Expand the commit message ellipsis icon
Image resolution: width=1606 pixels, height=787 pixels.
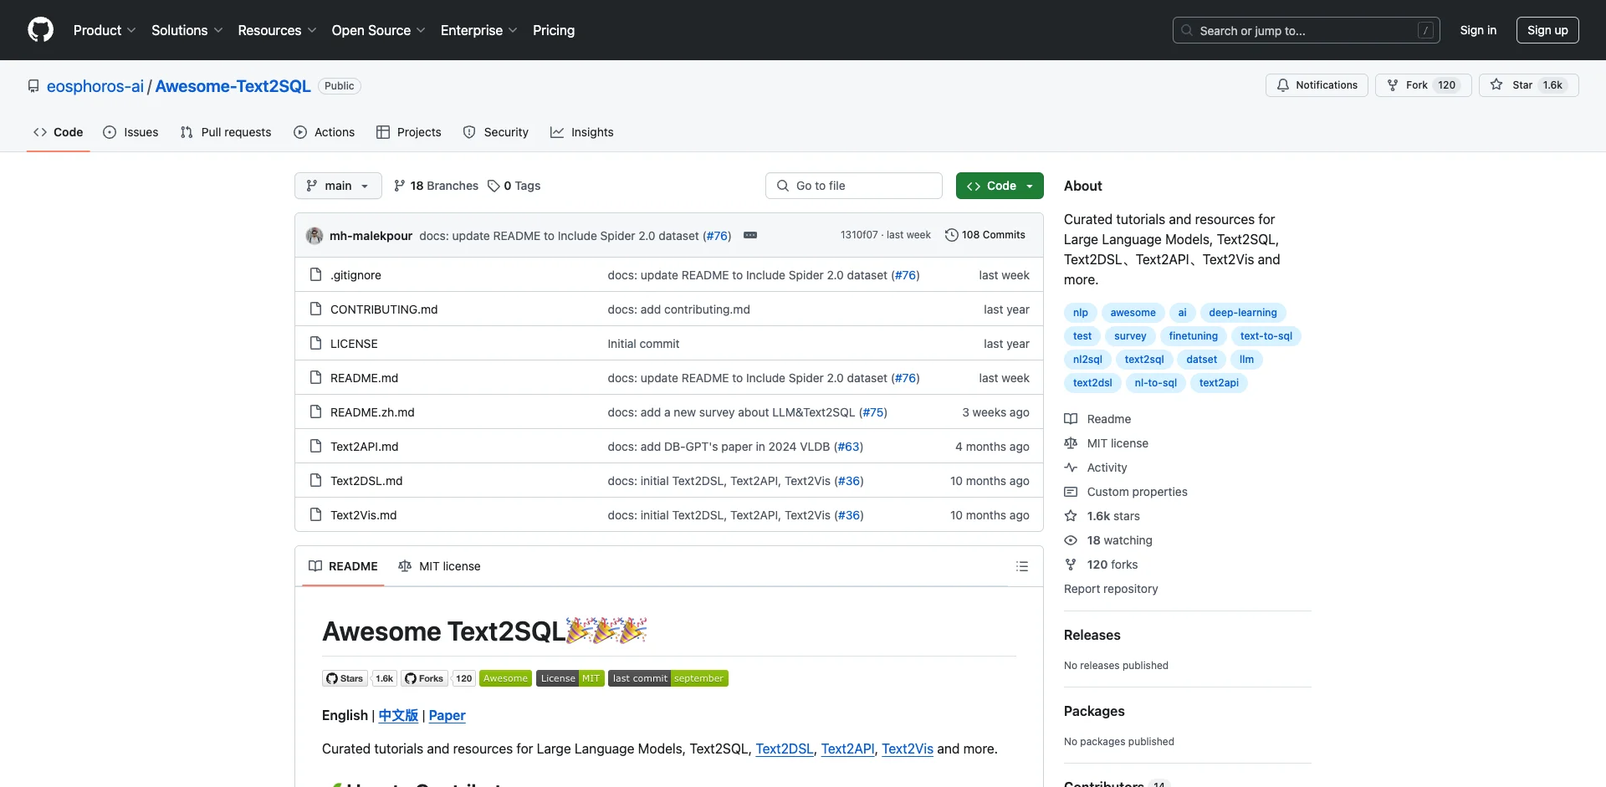[750, 235]
